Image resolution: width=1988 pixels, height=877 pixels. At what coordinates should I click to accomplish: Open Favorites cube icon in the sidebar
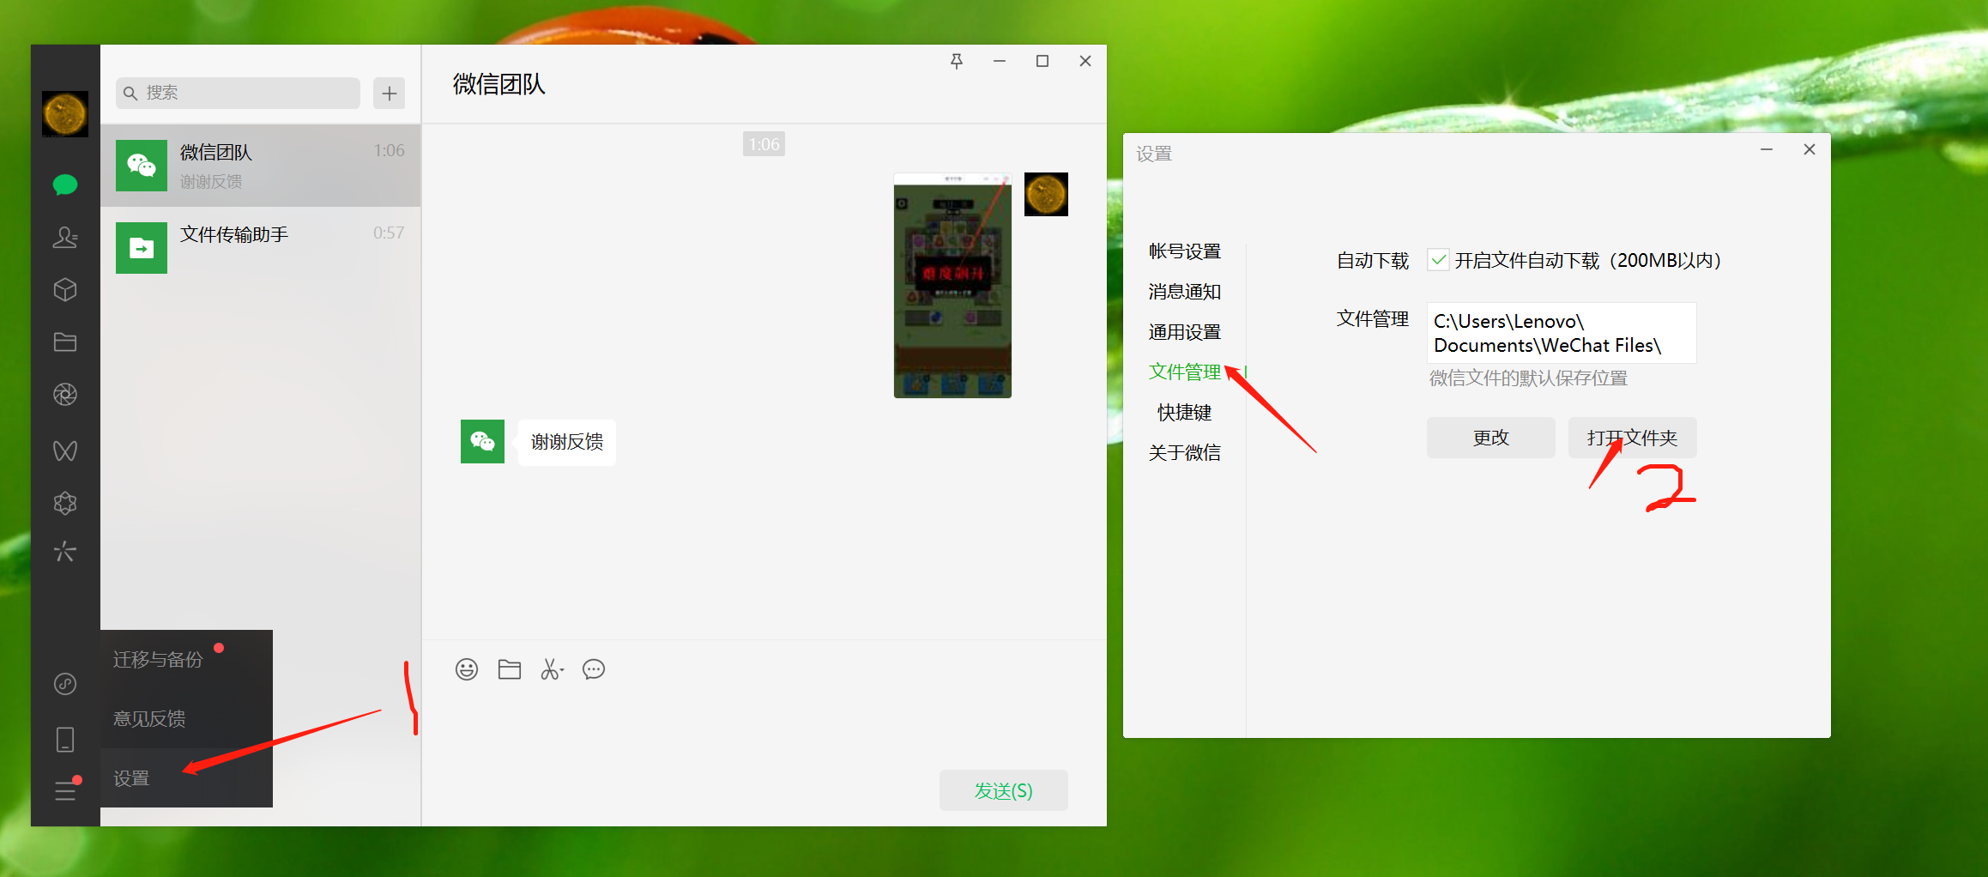pos(65,290)
